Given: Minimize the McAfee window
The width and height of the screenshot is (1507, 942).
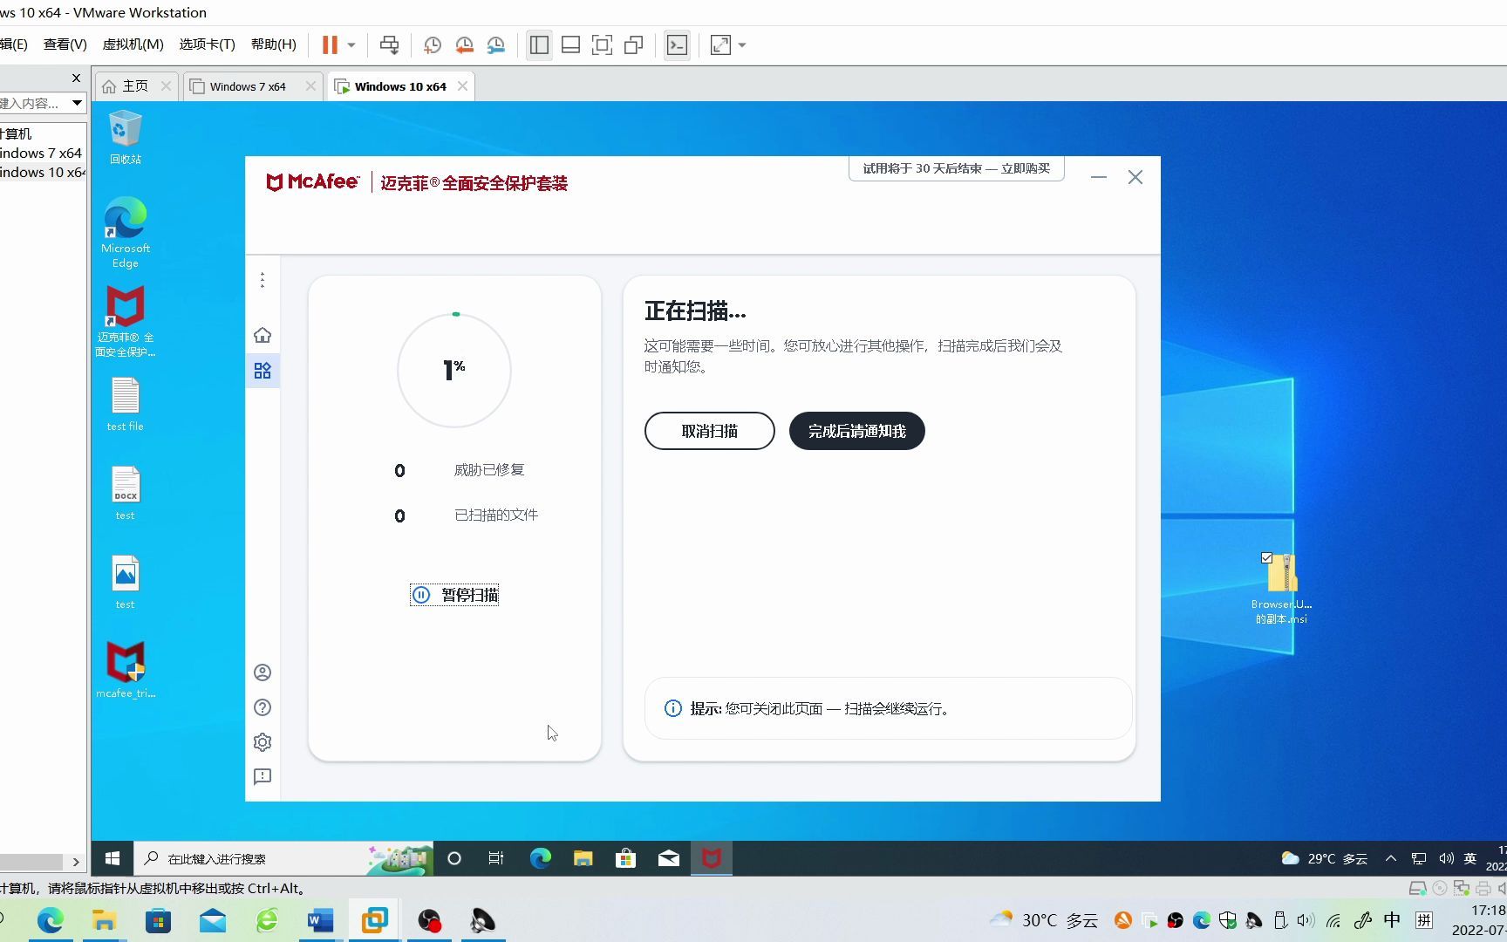Looking at the screenshot, I should click(x=1099, y=177).
